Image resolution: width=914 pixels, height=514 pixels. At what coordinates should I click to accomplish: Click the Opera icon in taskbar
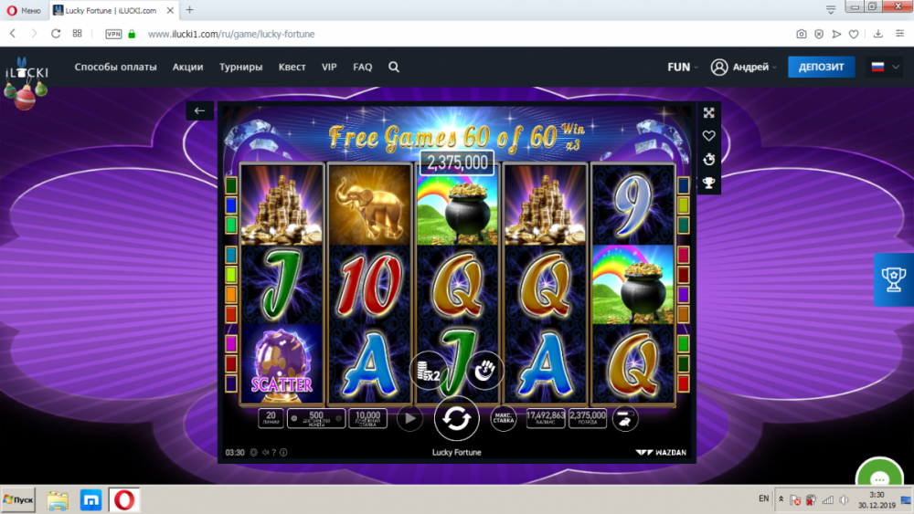tap(123, 500)
